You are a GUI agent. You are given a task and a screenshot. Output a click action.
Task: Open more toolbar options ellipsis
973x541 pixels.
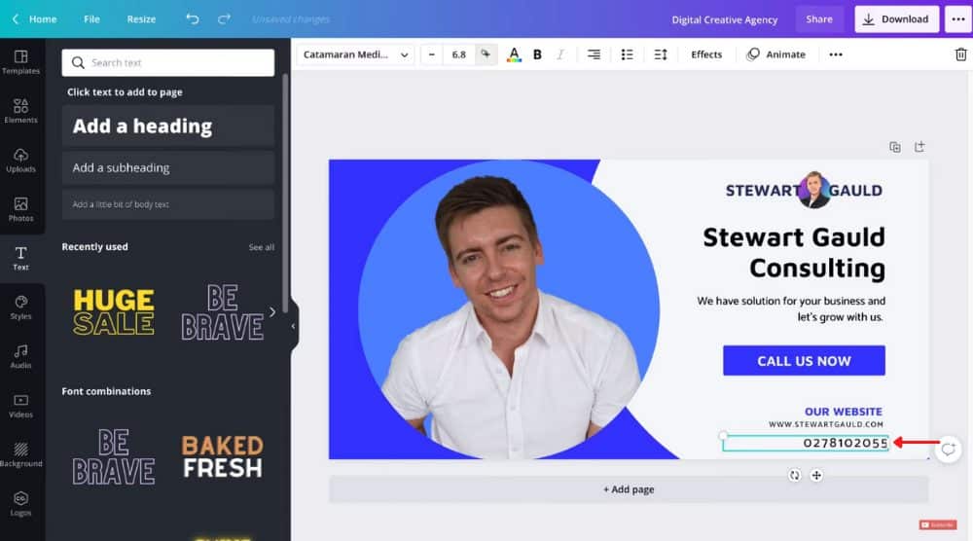(836, 54)
